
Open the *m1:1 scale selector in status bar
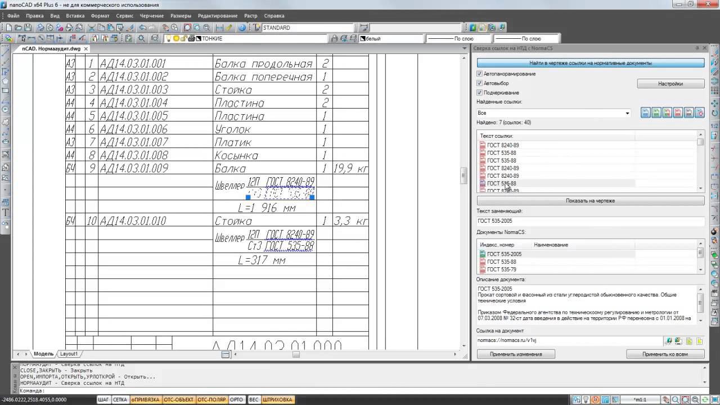(x=640, y=400)
